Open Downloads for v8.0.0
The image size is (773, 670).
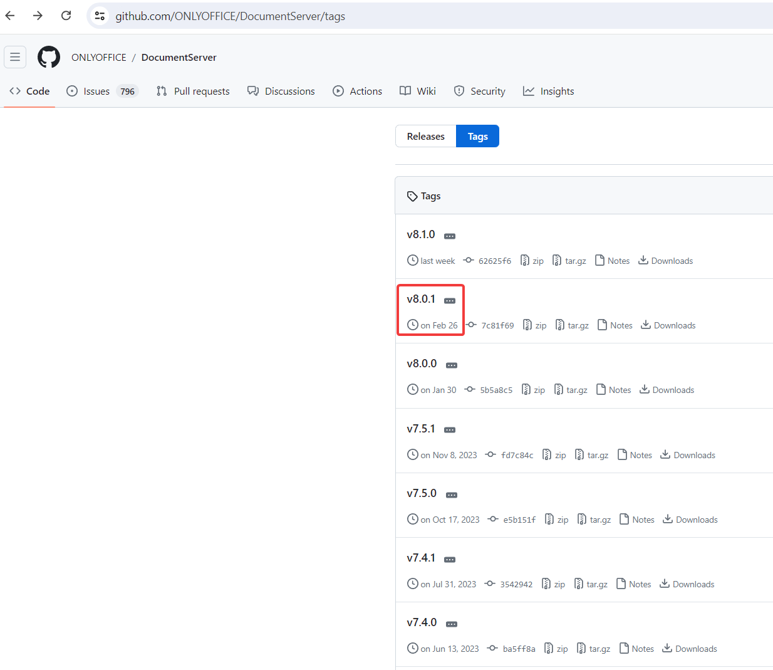667,390
